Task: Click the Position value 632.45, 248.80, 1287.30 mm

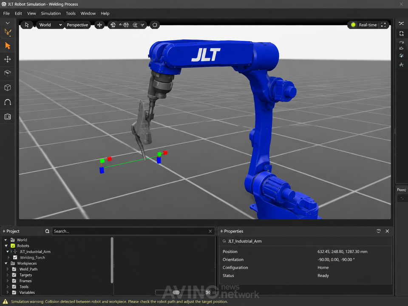Action: (343, 252)
